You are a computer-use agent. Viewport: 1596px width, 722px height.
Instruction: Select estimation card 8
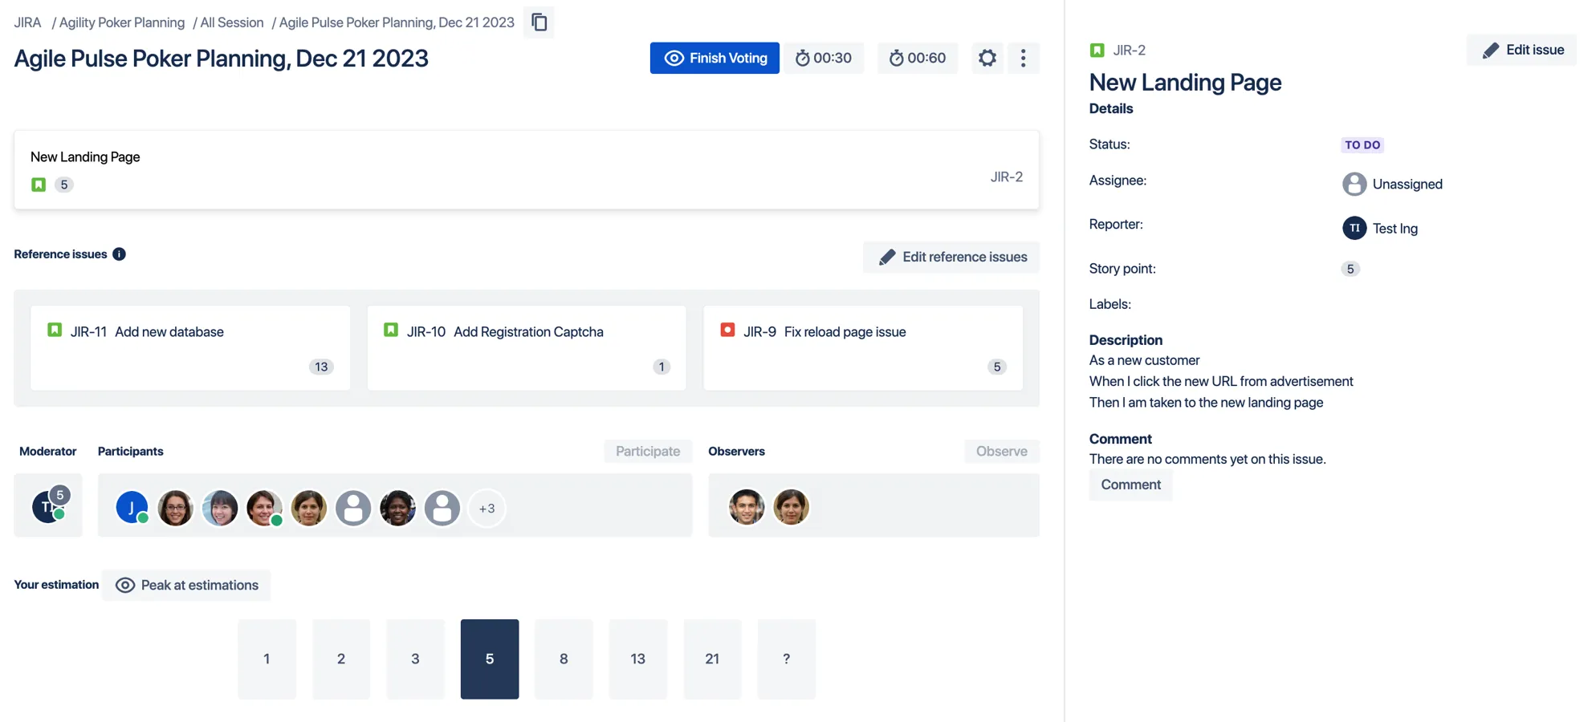coord(564,659)
